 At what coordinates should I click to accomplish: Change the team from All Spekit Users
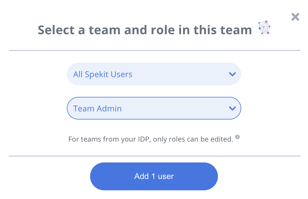tap(154, 74)
